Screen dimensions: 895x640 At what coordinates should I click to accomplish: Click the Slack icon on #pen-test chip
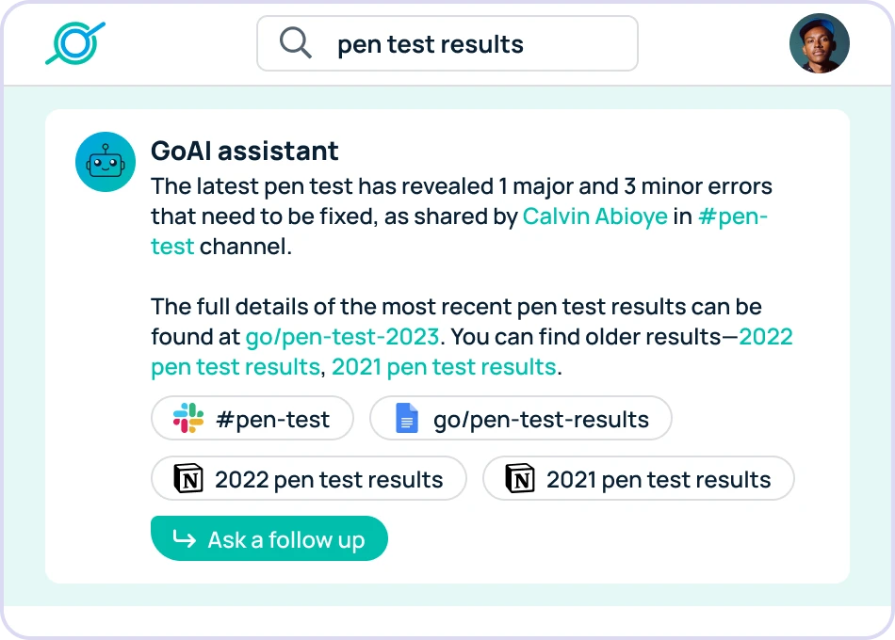pyautogui.click(x=187, y=418)
